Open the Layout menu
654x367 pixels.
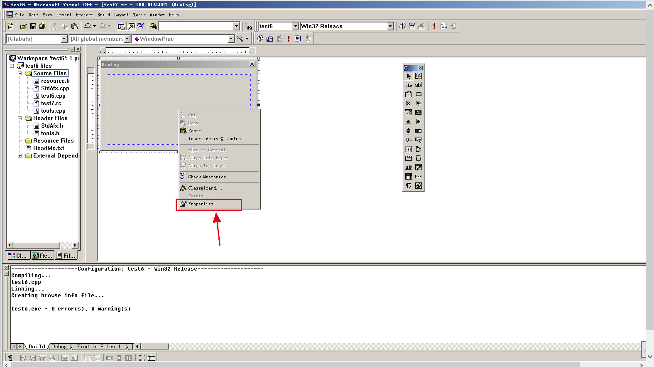tap(121, 15)
